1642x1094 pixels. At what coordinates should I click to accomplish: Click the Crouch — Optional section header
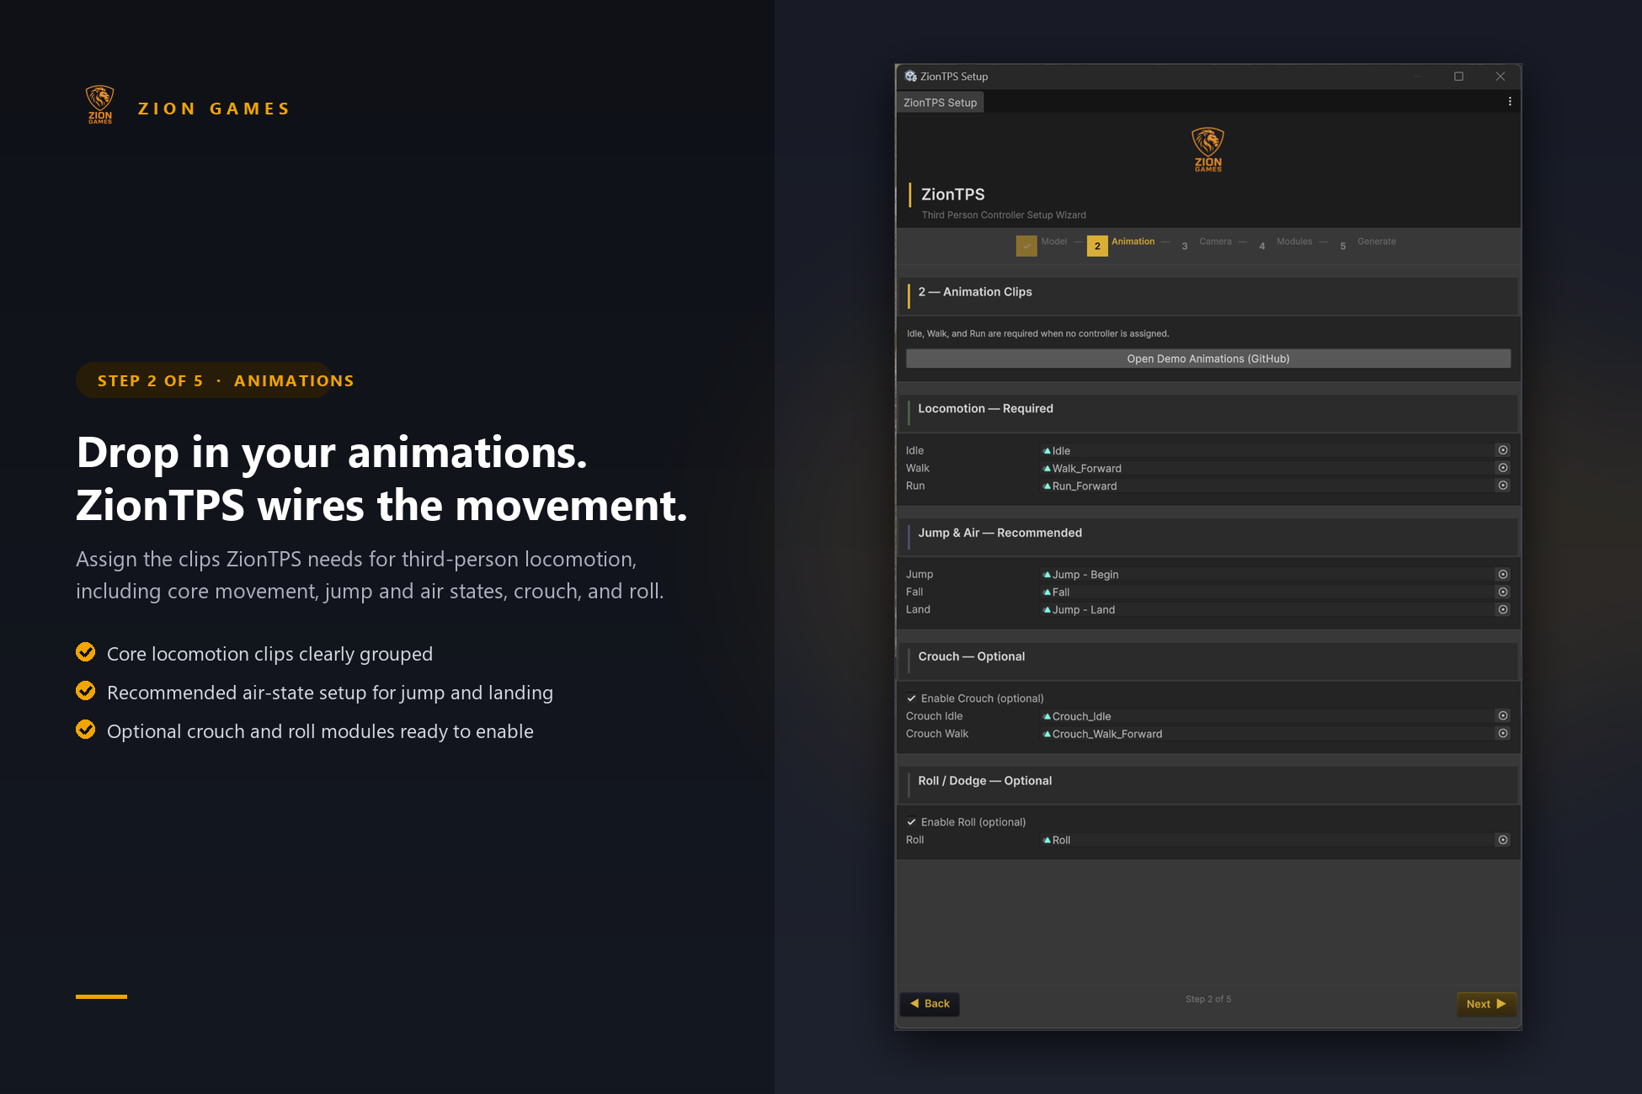(x=1208, y=661)
